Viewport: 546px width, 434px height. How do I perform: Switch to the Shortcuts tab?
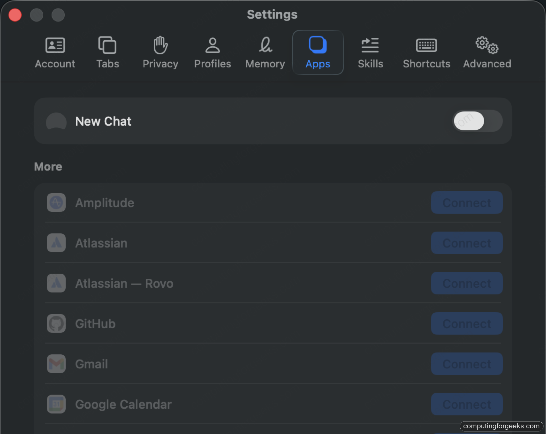click(x=426, y=53)
